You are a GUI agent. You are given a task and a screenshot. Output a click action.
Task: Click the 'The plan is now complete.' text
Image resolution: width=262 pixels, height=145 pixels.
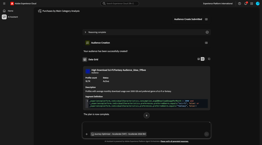pyautogui.click(x=96, y=114)
